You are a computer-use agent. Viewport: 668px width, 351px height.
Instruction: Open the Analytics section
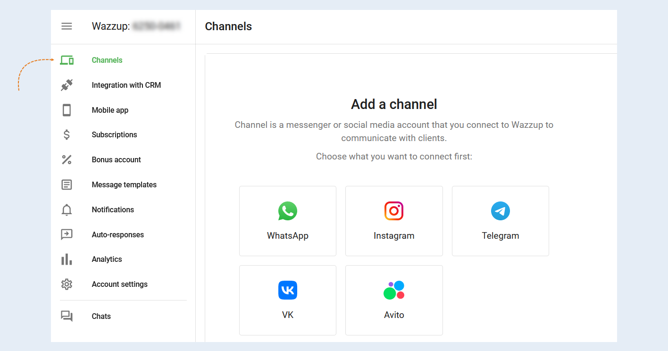(x=107, y=259)
